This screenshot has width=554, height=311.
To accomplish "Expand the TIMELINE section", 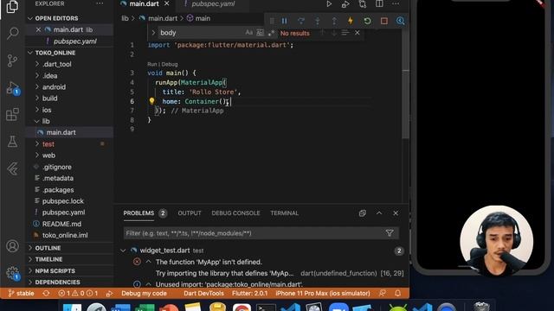I will click(x=48, y=259).
